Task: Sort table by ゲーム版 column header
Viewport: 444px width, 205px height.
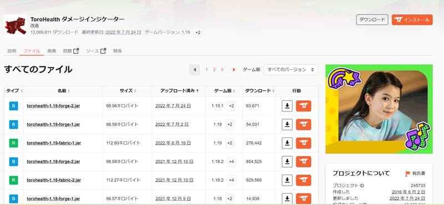Action: pyautogui.click(x=225, y=91)
